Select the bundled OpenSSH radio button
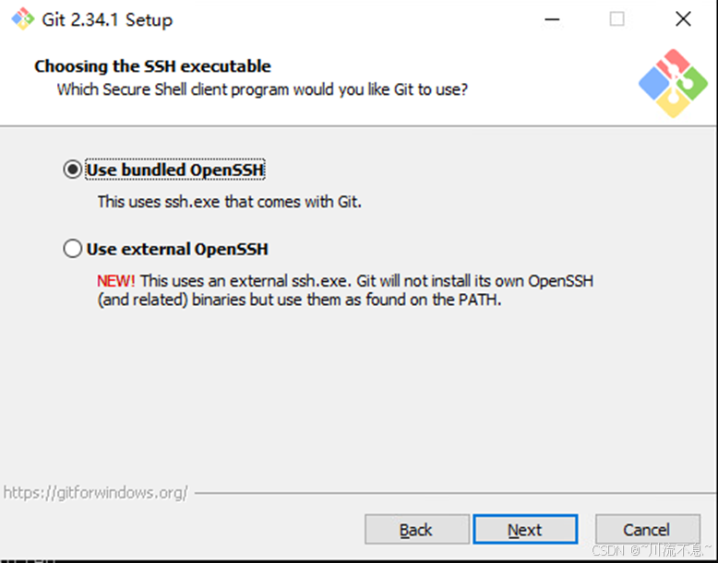This screenshot has width=718, height=563. coord(72,170)
